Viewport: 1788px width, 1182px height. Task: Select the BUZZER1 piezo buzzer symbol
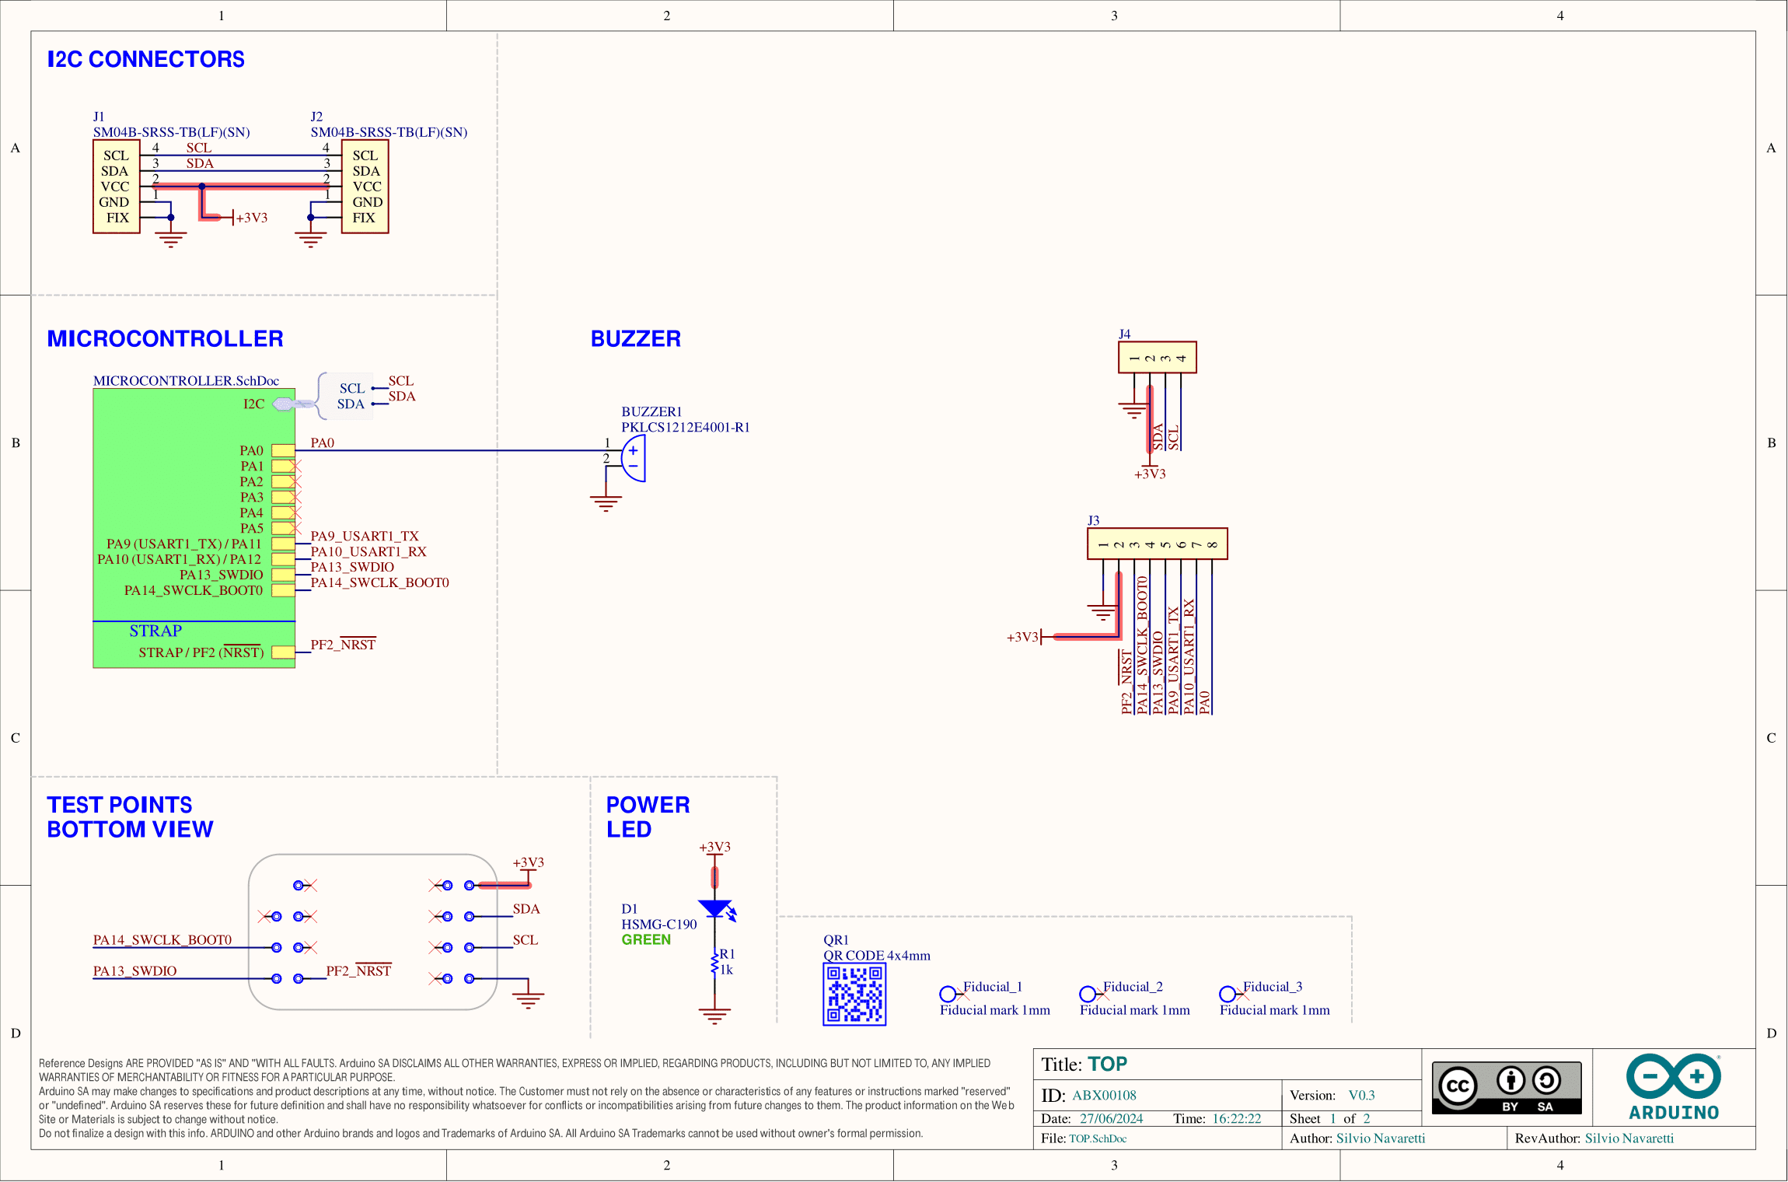click(634, 459)
